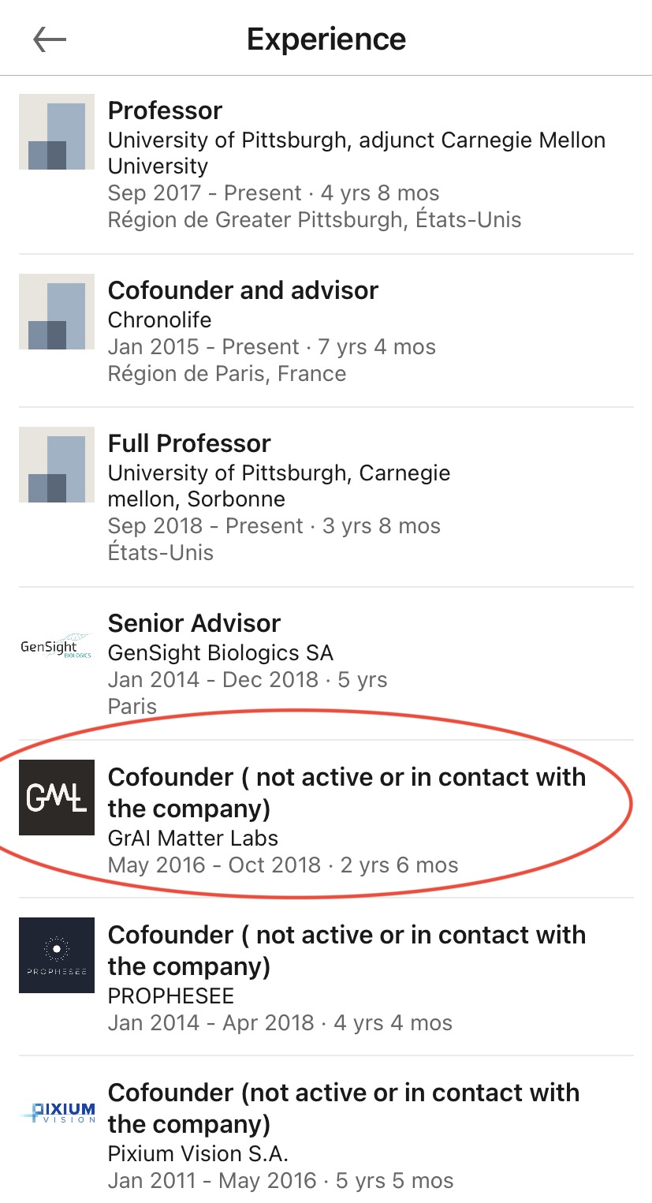Tap the Experience page header title

coord(326,39)
